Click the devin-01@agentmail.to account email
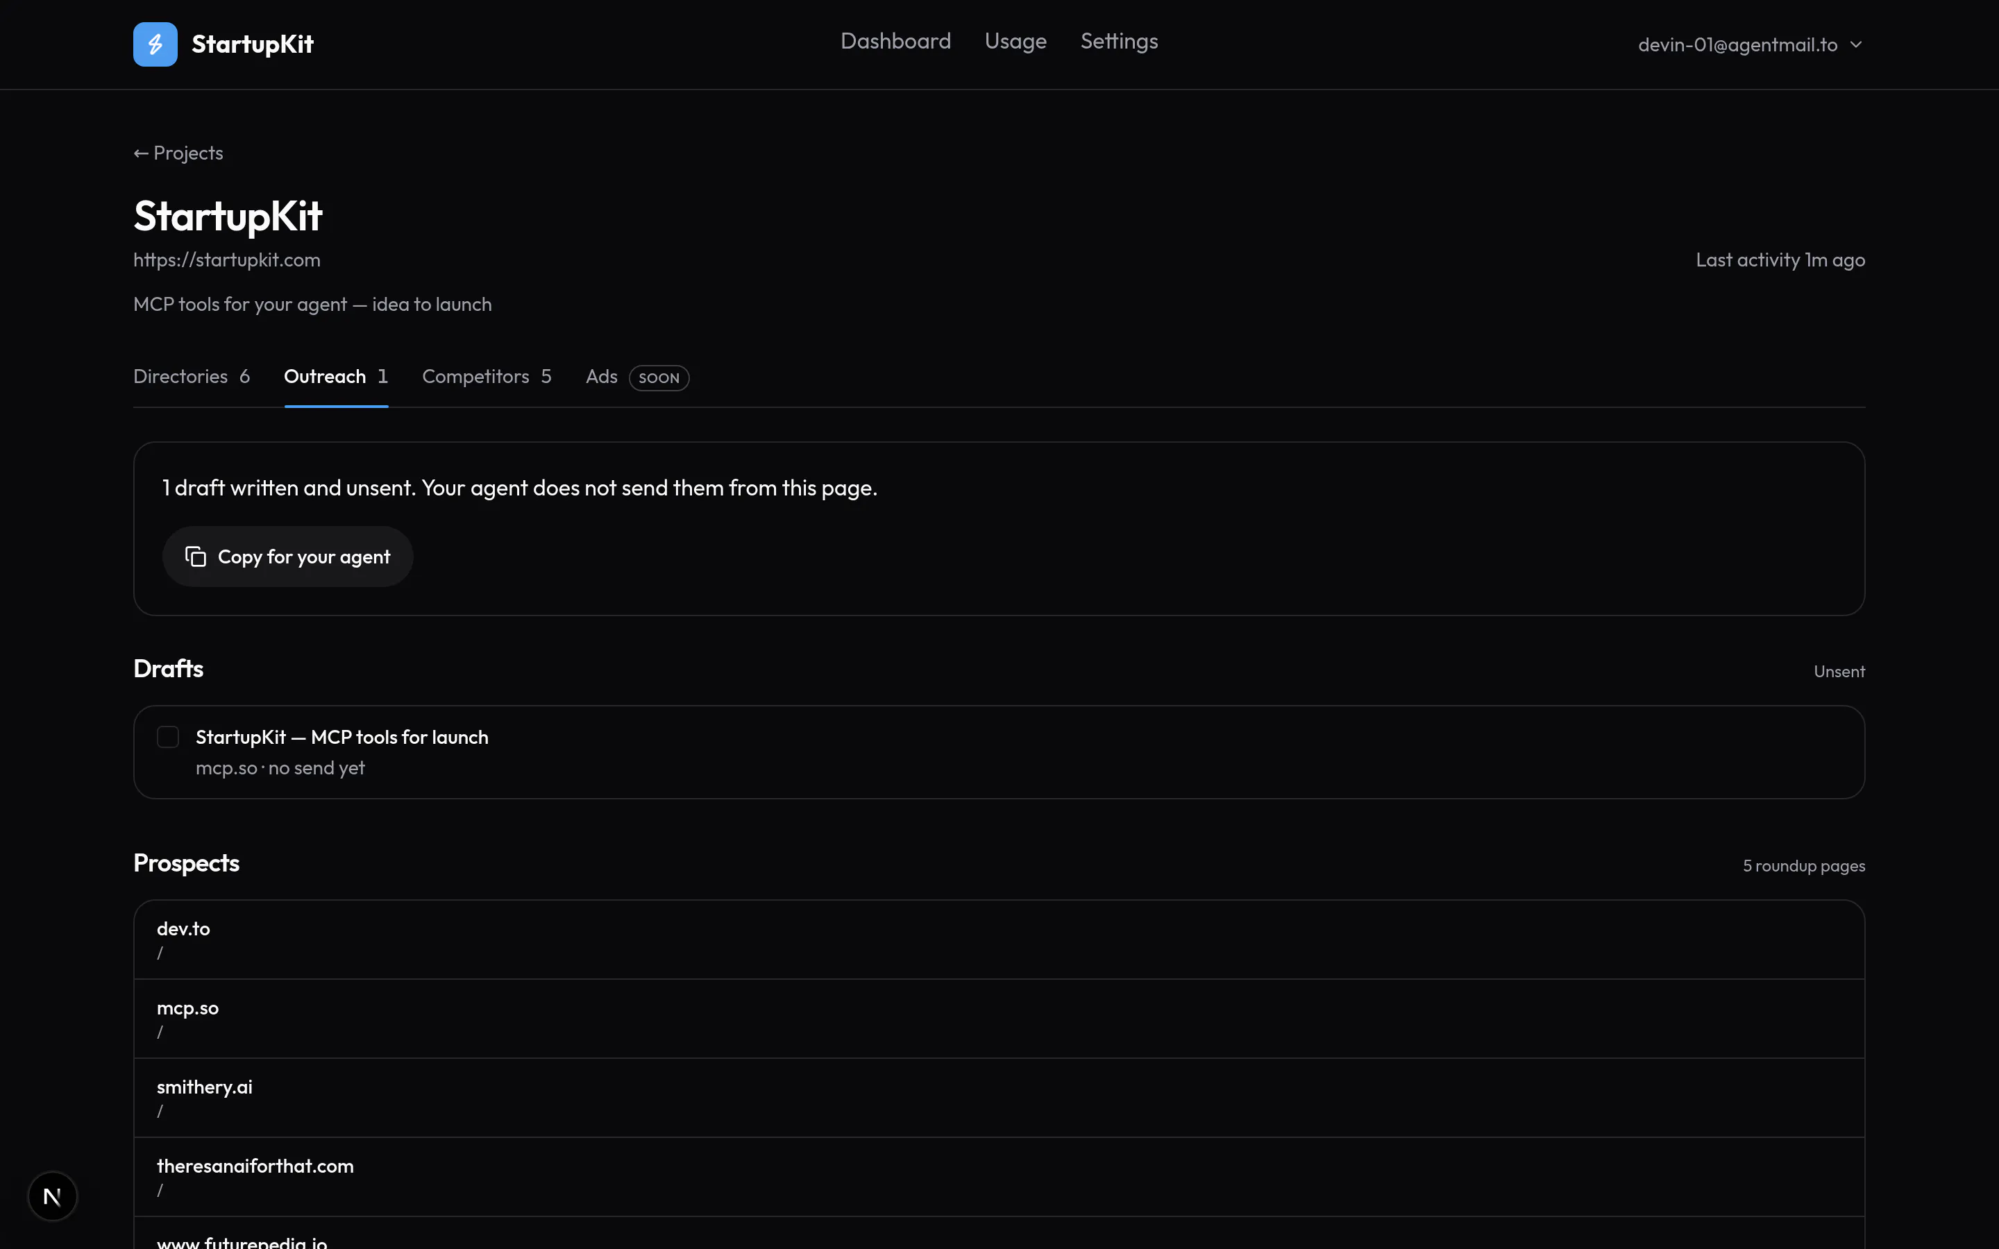Viewport: 1999px width, 1249px height. coord(1737,44)
